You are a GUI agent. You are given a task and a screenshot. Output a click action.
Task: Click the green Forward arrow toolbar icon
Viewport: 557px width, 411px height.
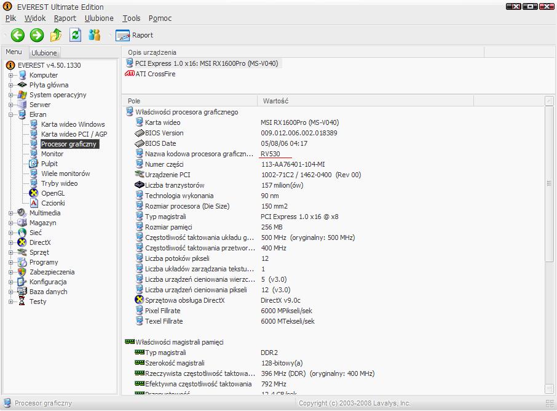[37, 35]
